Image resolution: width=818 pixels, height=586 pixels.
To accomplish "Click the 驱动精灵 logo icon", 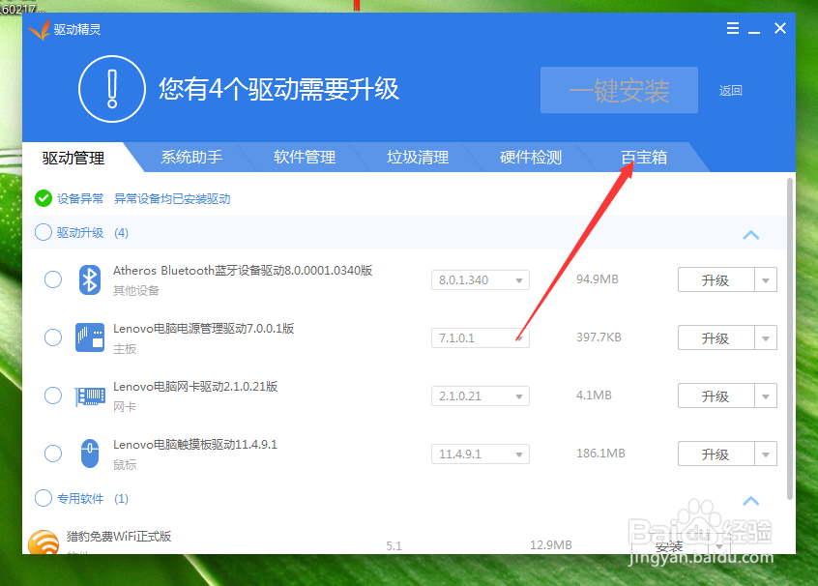I will click(40, 30).
